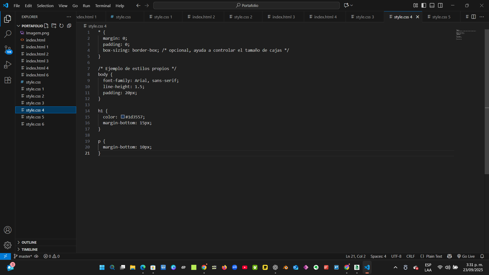Open editor More Actions ellipsis
The width and height of the screenshot is (489, 275).
click(x=482, y=17)
